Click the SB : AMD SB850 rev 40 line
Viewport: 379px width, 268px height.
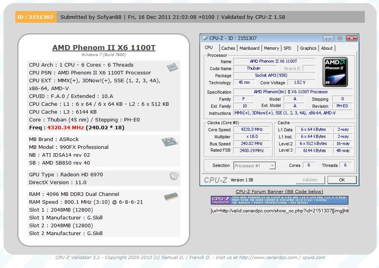pos(59,163)
